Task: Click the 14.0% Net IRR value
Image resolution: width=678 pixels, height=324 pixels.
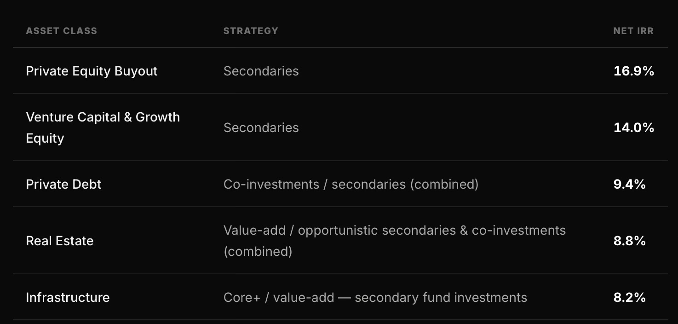Action: coord(634,127)
